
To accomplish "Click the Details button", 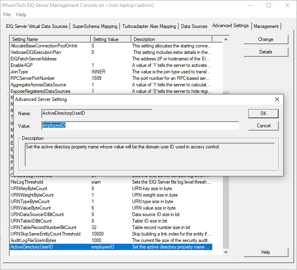I will (265, 52).
